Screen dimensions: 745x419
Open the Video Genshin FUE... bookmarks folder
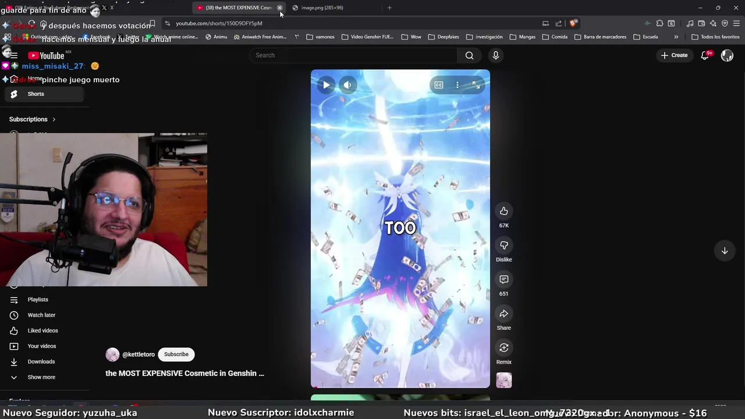tap(368, 37)
